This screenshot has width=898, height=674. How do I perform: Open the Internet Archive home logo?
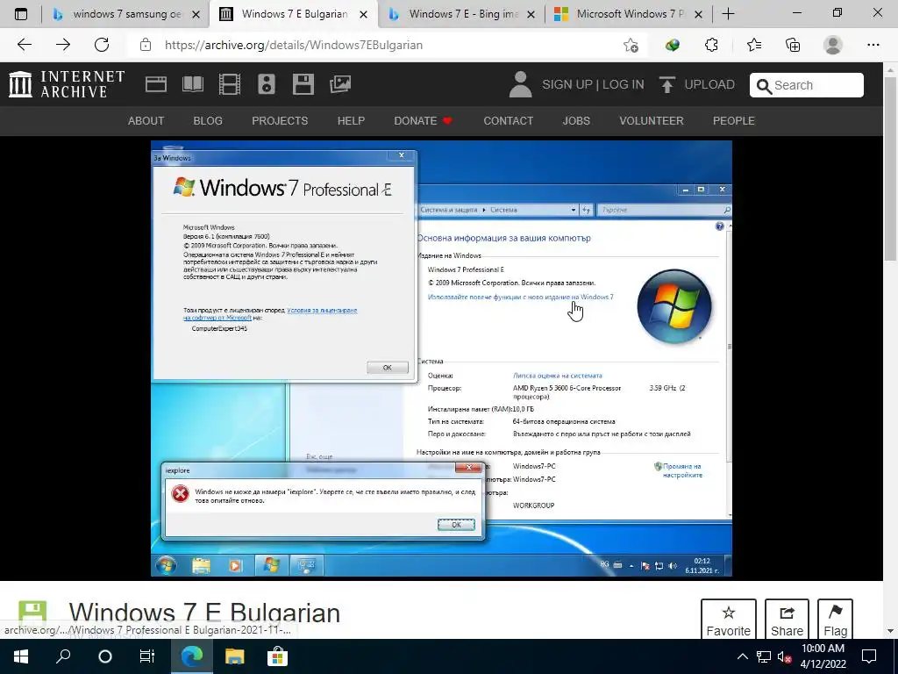67,84
